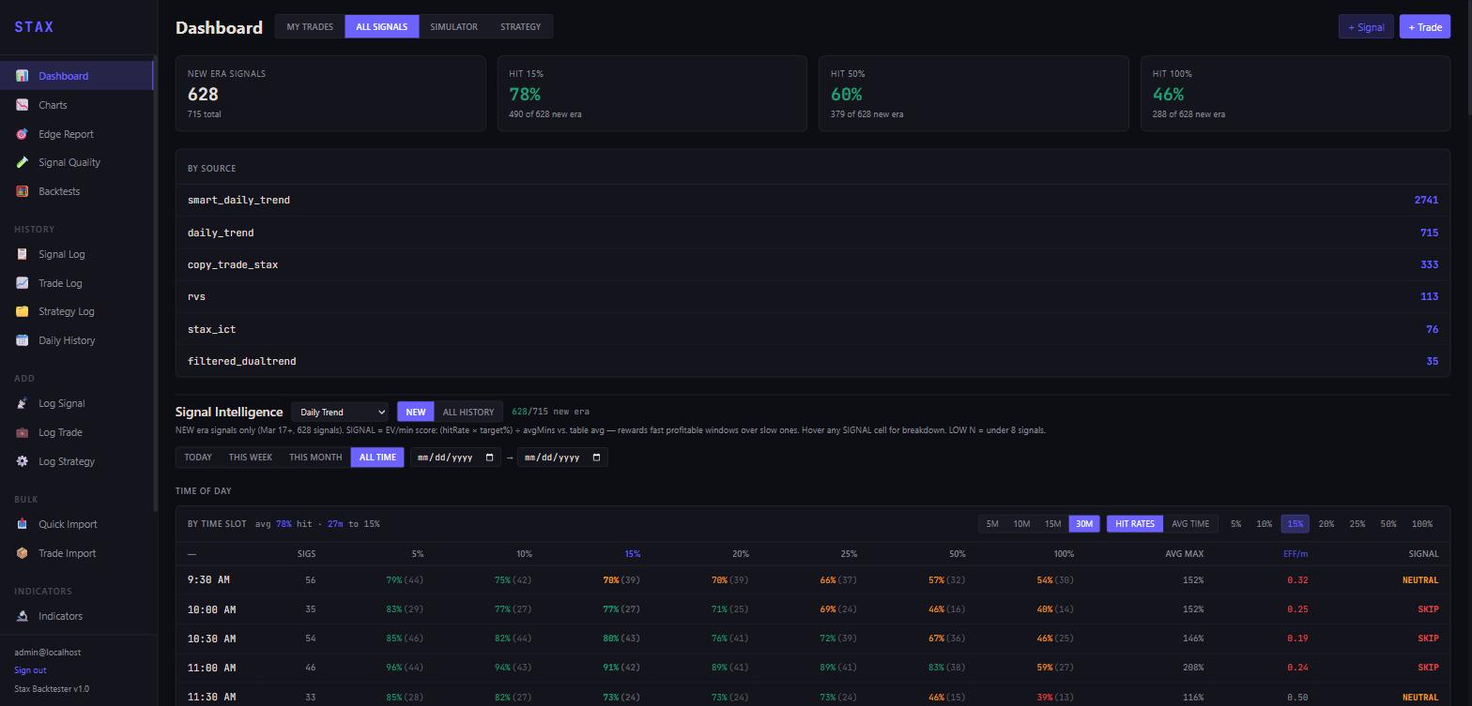
Task: Click the NEW ERA SIGNALS 628 card
Action: click(330, 93)
